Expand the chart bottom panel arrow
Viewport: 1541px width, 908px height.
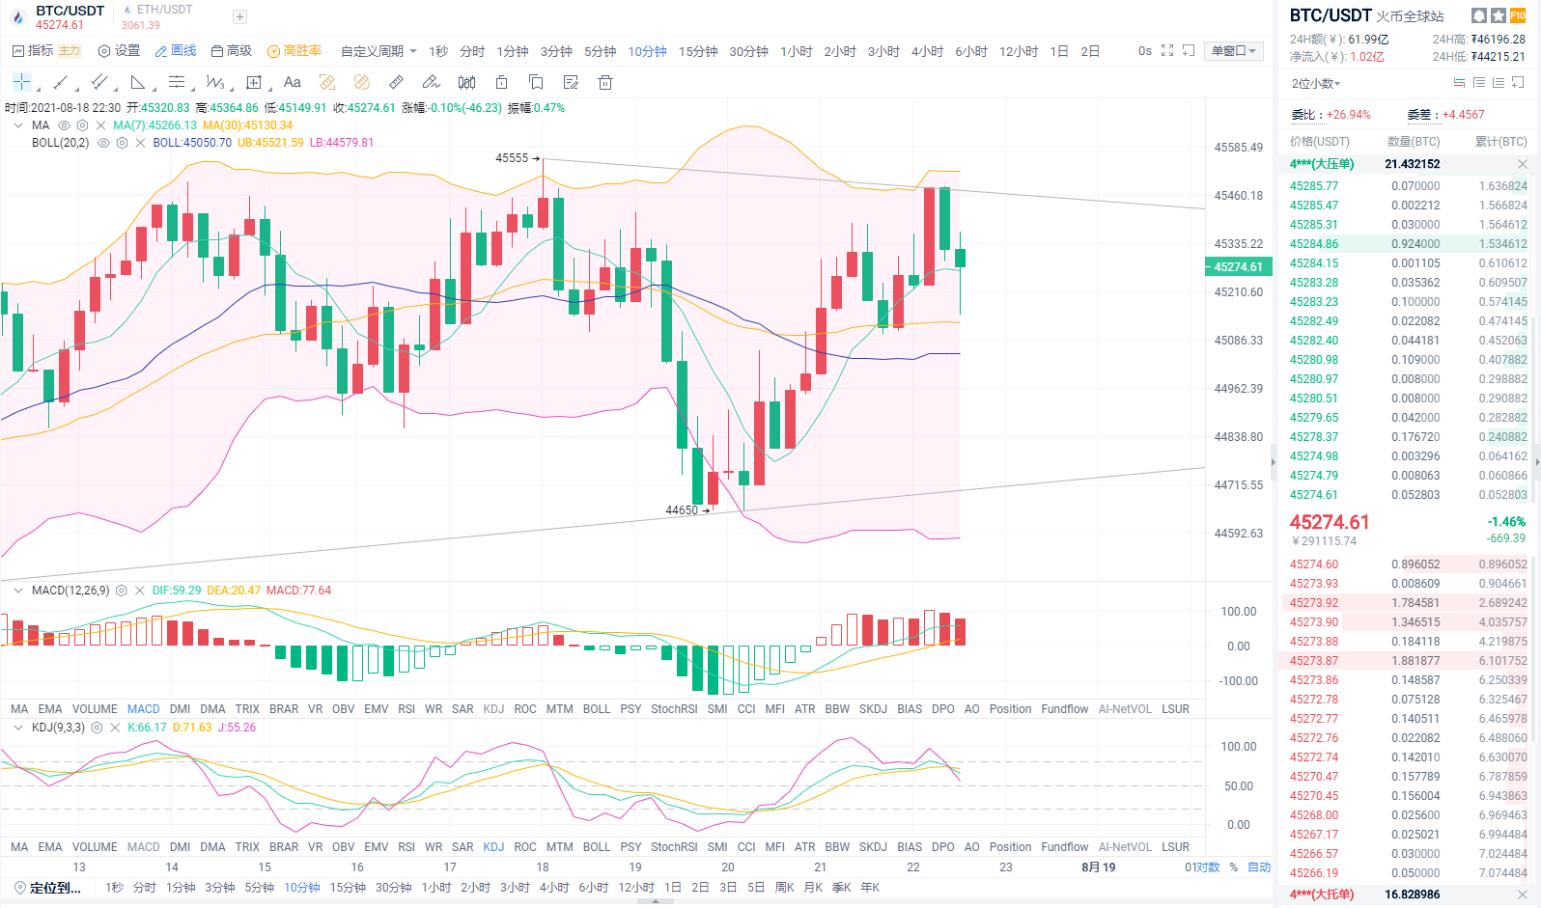tap(656, 902)
